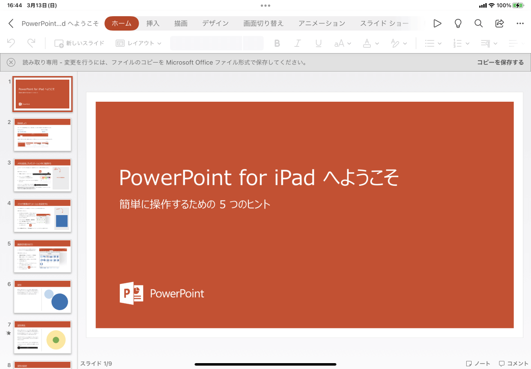Select slide 7 thumbnail with yellow circle
The width and height of the screenshot is (531, 369).
click(42, 337)
